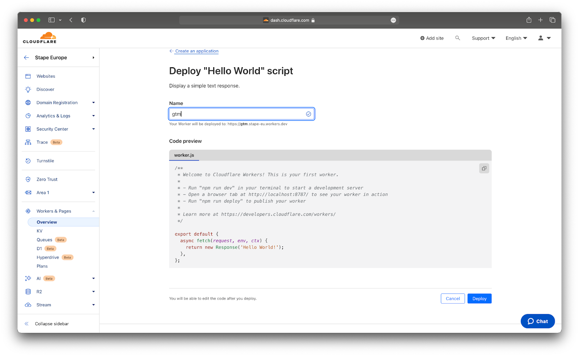Click the search magnifier icon in header
Screen dimensions: 579x356
click(x=457, y=38)
